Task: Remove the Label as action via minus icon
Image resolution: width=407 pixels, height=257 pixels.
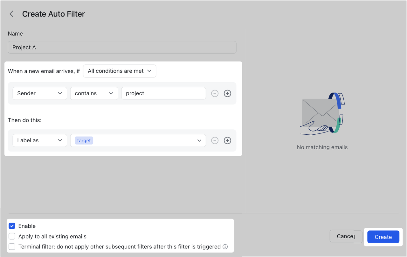Action: pyautogui.click(x=215, y=140)
